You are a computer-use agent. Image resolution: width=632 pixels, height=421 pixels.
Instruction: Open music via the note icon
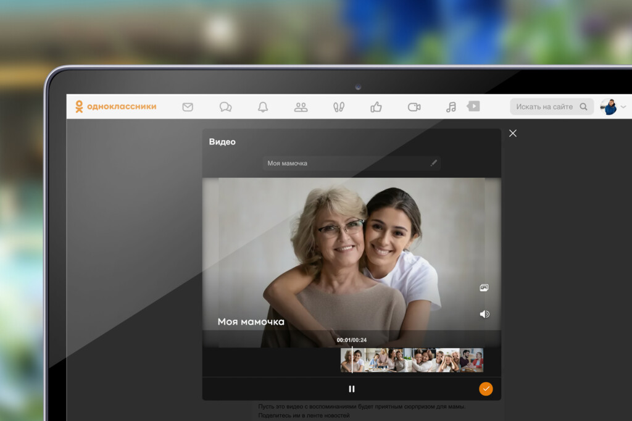pyautogui.click(x=451, y=107)
